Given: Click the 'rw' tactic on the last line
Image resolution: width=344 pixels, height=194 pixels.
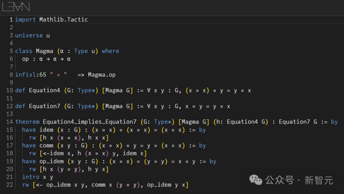Looking at the screenshot, I should pyautogui.click(x=25, y=185).
